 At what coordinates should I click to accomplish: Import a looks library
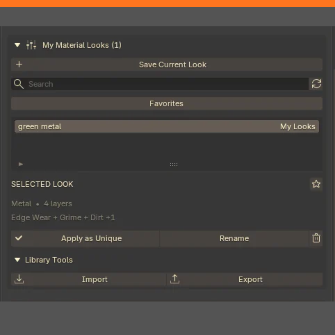coord(89,279)
